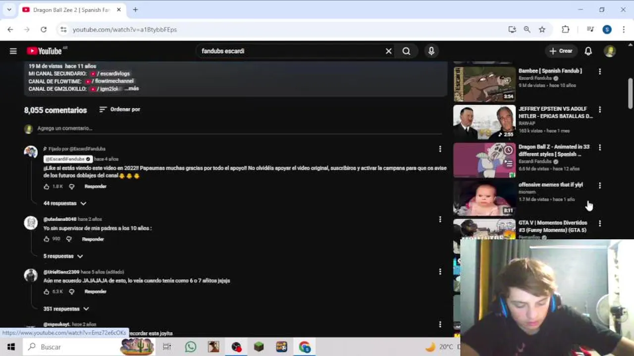Click the page vertical scrollbar thumb
This screenshot has width=634, height=356.
click(x=630, y=92)
